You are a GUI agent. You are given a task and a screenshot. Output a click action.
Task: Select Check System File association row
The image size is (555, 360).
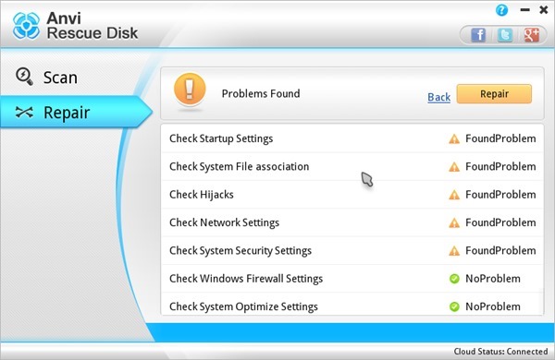point(352,167)
